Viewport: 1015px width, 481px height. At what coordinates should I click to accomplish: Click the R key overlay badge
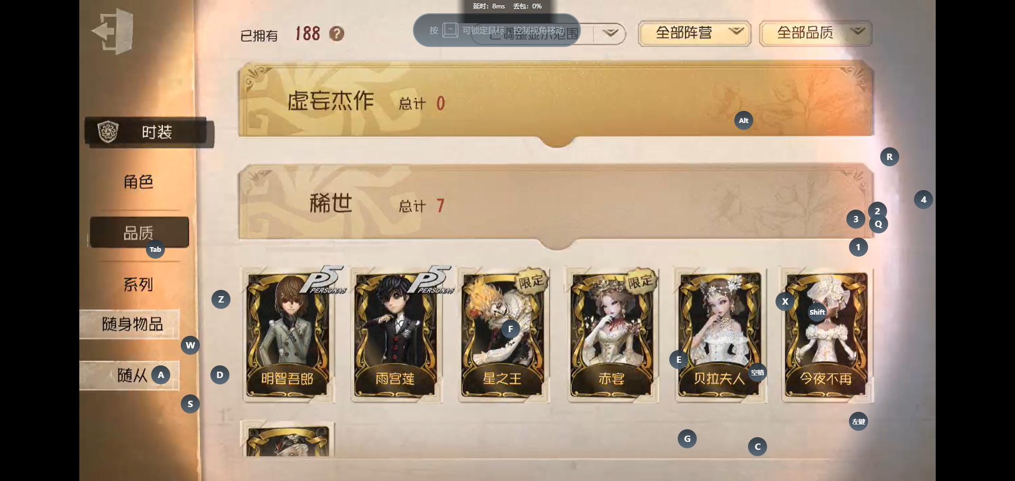pos(889,157)
